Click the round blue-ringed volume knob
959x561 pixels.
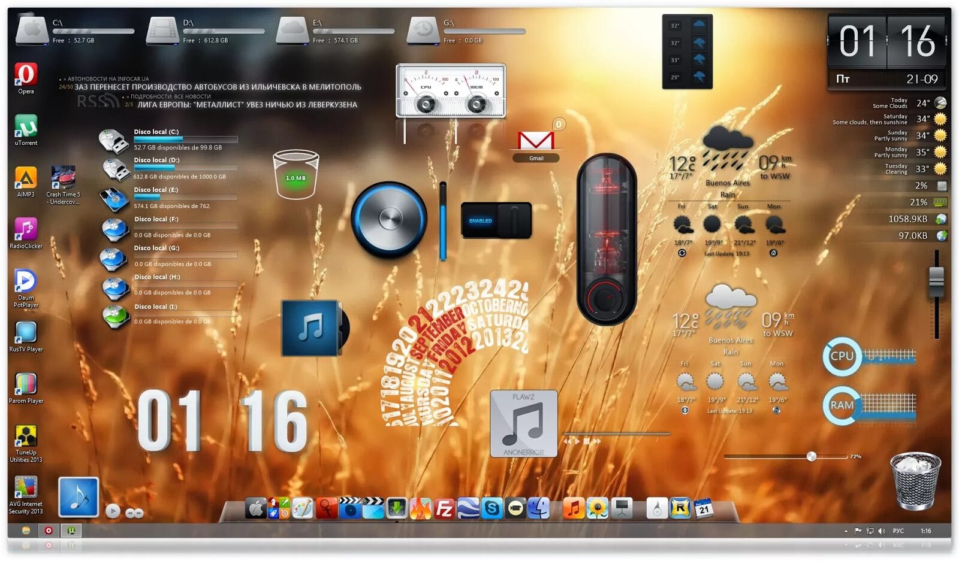389,220
